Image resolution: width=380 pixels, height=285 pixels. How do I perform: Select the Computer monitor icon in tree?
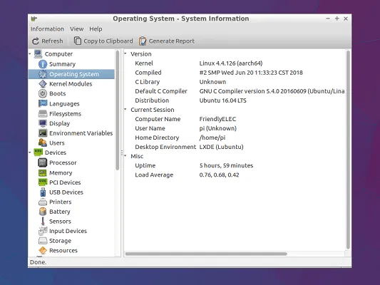(x=38, y=53)
